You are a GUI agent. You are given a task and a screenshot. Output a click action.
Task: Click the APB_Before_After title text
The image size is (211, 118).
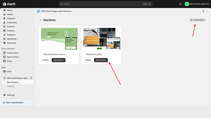pyautogui.click(x=94, y=54)
